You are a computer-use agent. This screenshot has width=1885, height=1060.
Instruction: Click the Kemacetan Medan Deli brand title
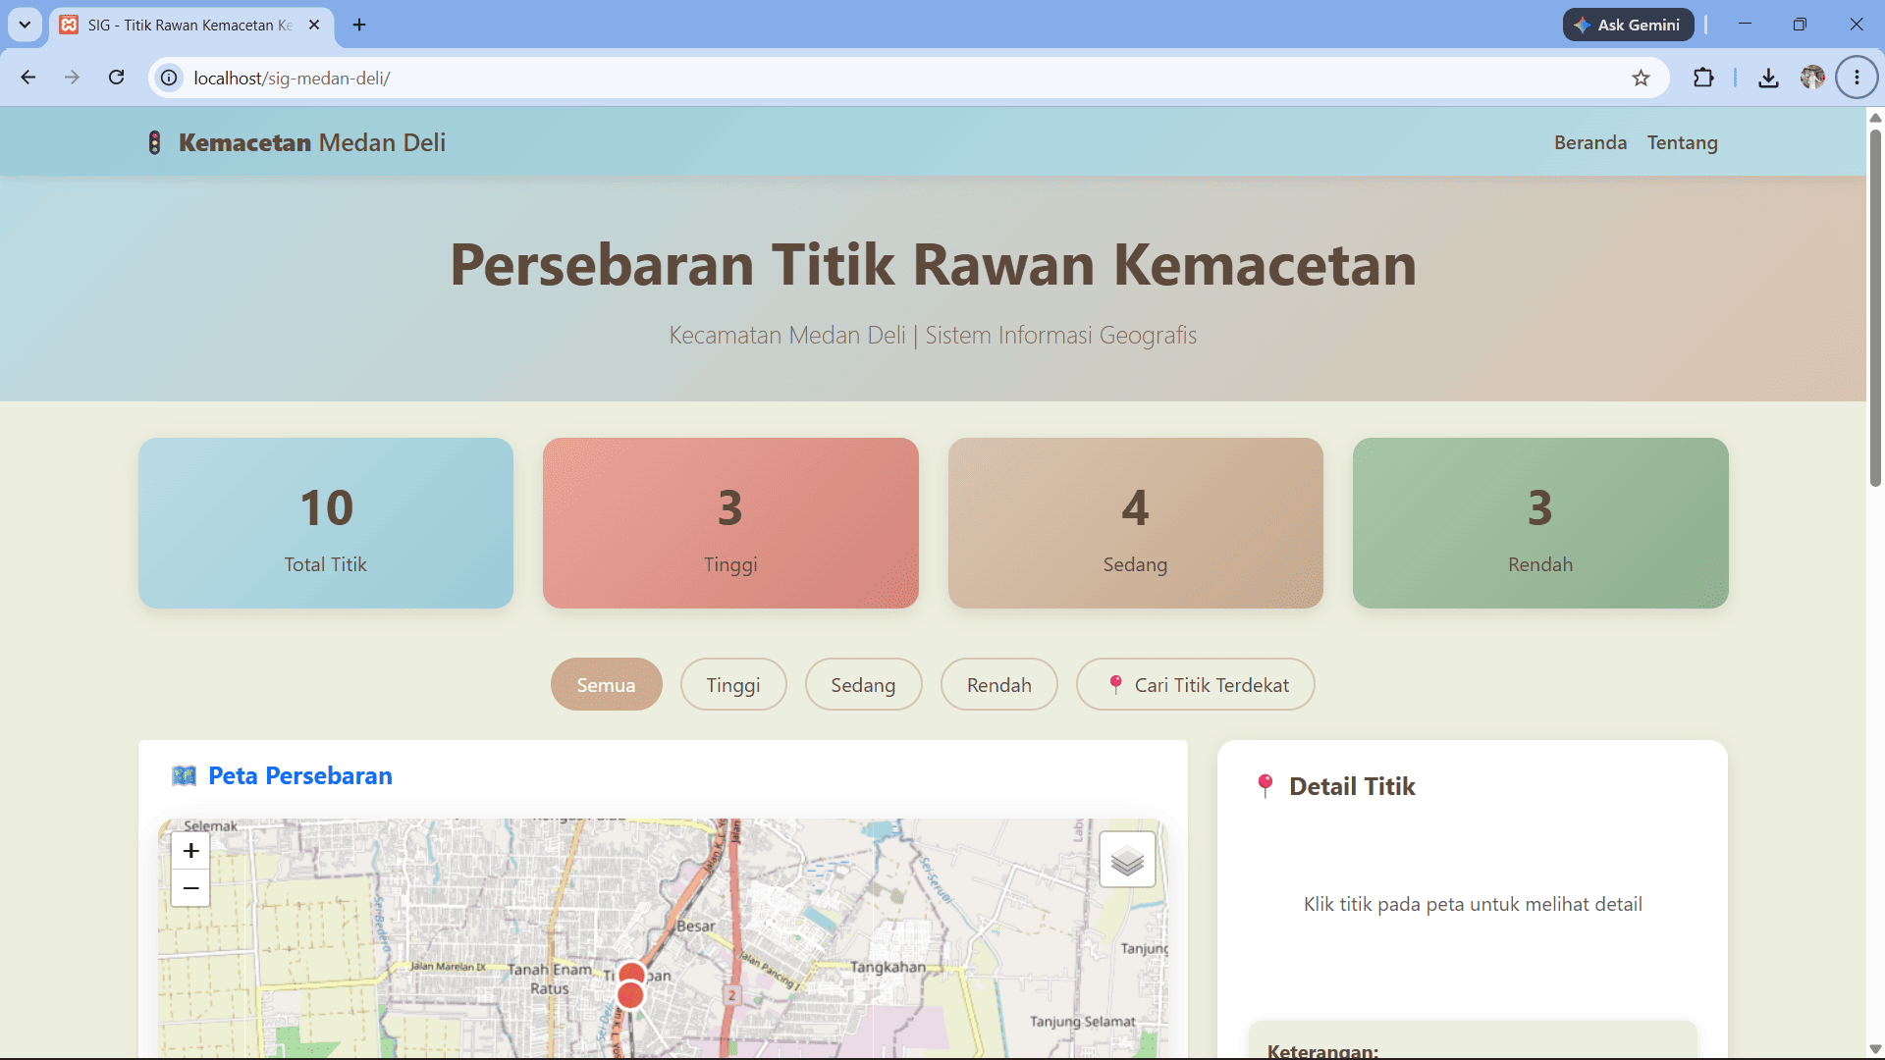(x=312, y=142)
